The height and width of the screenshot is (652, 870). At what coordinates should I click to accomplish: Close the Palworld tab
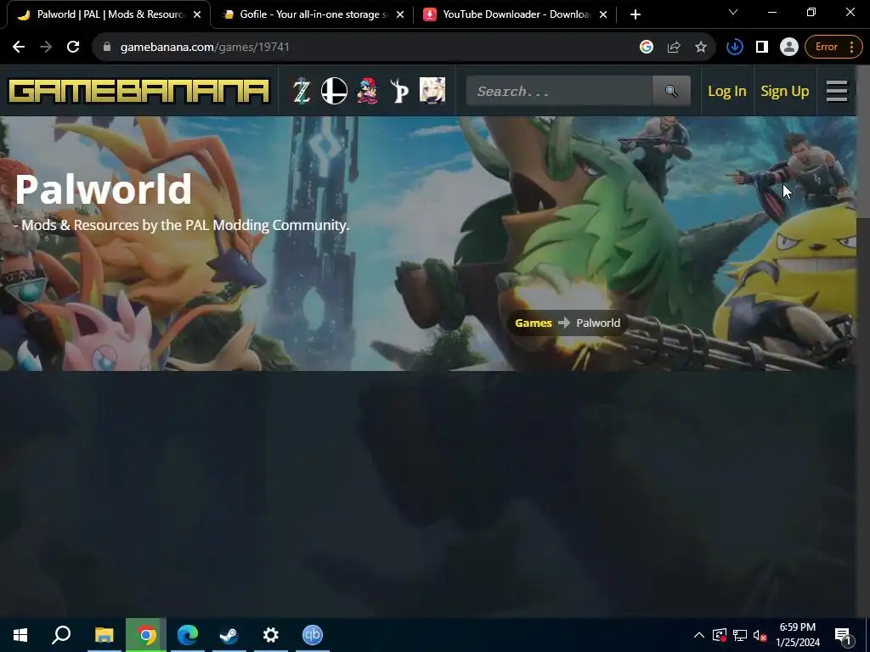coord(197,15)
